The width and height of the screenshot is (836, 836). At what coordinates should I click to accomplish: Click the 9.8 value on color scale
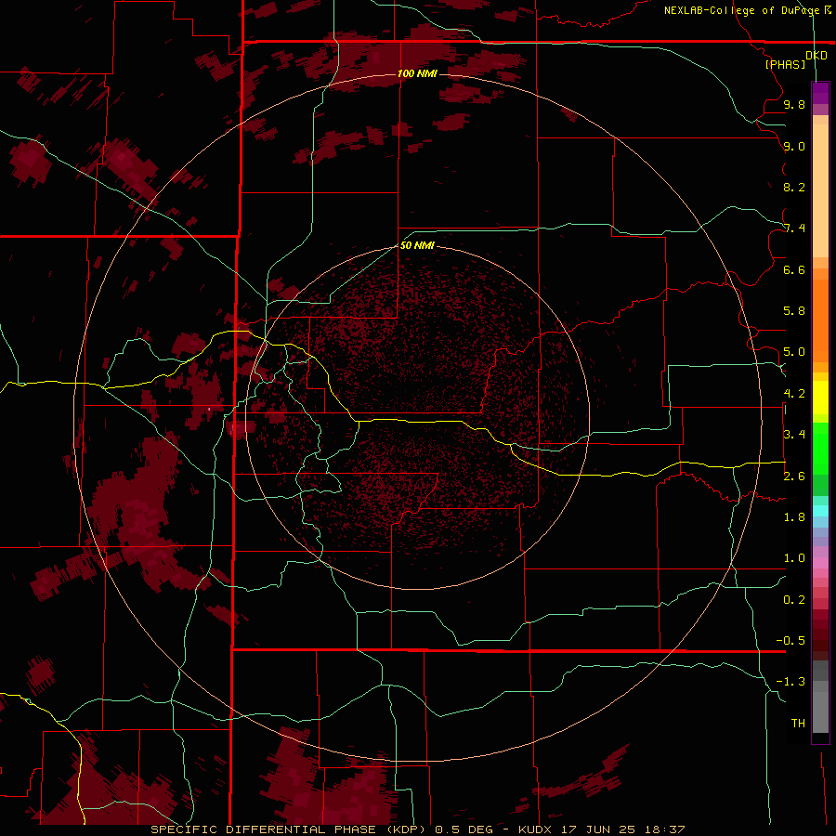794,104
